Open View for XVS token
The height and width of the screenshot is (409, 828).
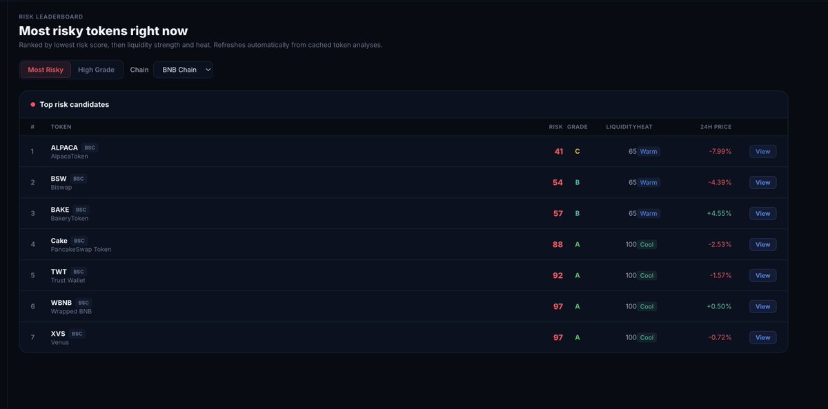[x=762, y=338]
